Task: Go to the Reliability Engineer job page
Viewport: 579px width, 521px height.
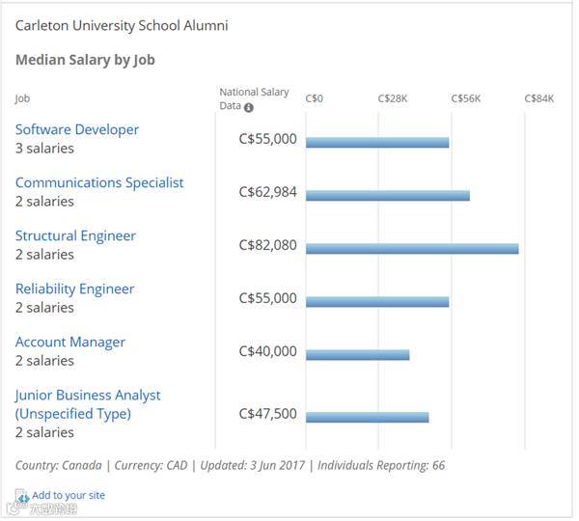Action: pos(75,288)
